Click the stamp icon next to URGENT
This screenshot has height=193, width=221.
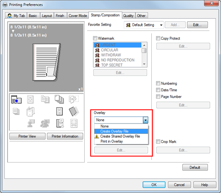point(97,45)
